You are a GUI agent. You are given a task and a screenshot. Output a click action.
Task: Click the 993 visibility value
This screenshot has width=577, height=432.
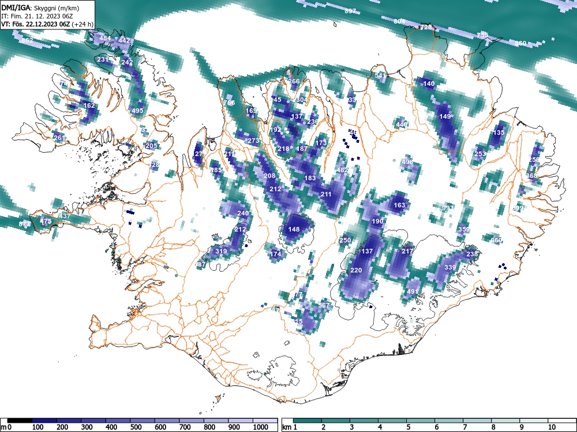pyautogui.click(x=448, y=209)
